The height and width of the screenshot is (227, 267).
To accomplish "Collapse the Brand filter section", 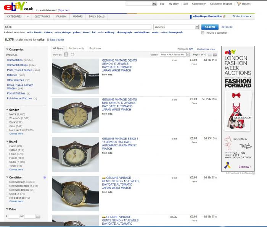I will 7,141.
